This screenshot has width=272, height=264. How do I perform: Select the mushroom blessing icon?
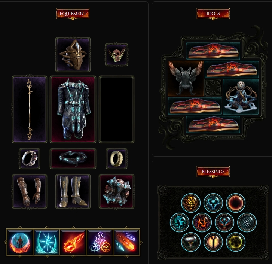click(x=191, y=242)
